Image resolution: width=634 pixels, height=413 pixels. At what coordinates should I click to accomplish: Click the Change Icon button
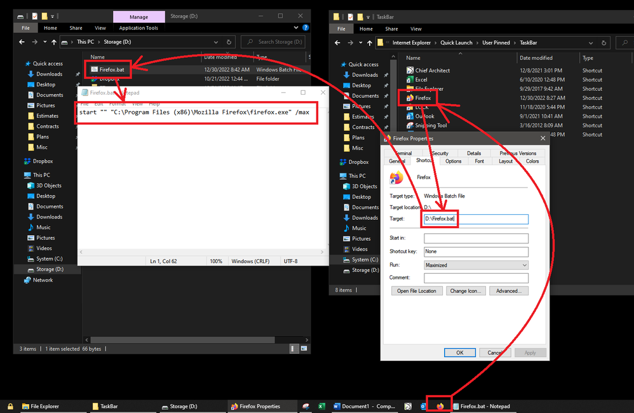click(x=465, y=291)
